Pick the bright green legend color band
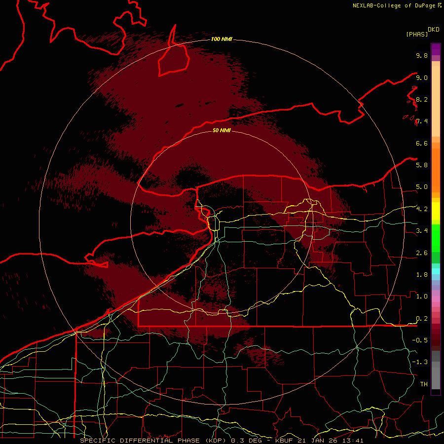This screenshot has height=444, width=444. 436,238
